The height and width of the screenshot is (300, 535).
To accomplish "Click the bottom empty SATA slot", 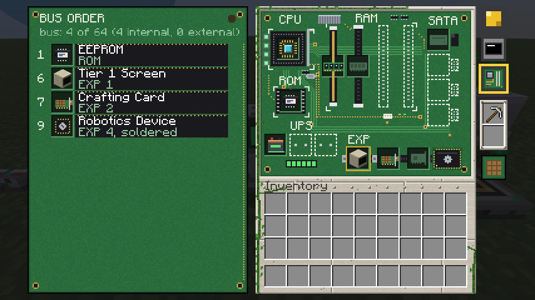I will [x=438, y=115].
